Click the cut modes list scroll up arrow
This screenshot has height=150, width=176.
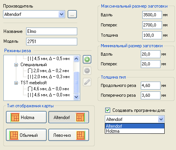tap(76, 59)
